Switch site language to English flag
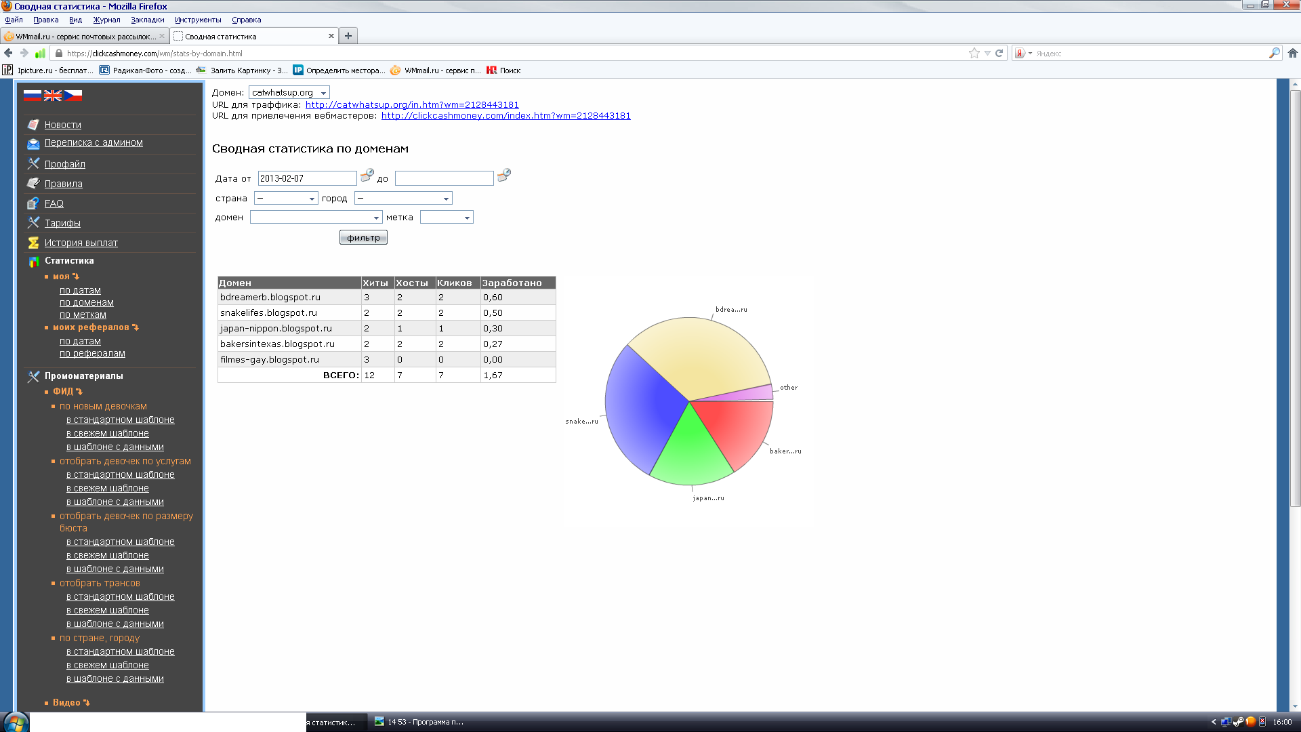Screen dimensions: 1301x732 [x=53, y=96]
